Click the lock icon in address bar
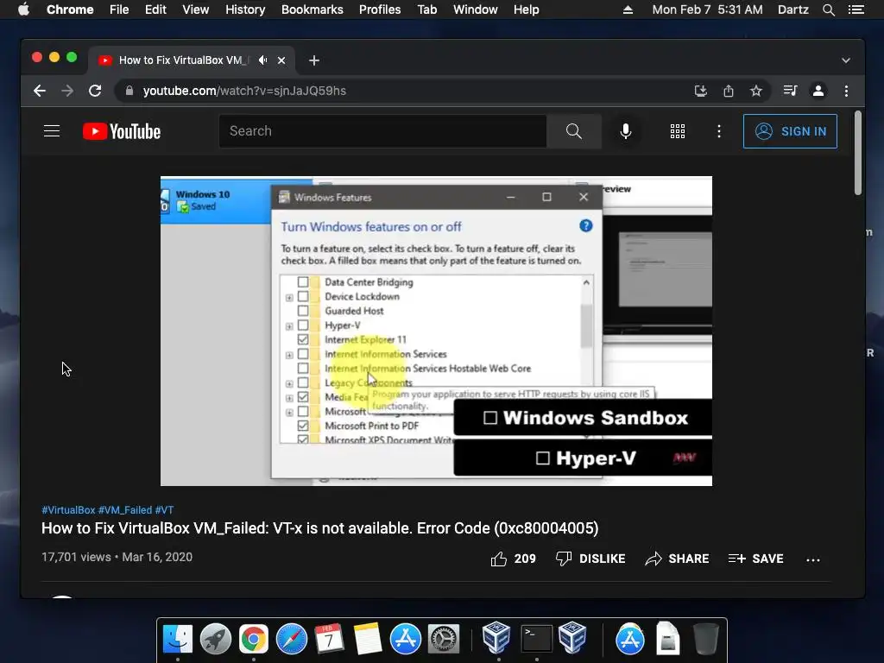Screen dimensions: 884x663 (x=129, y=91)
